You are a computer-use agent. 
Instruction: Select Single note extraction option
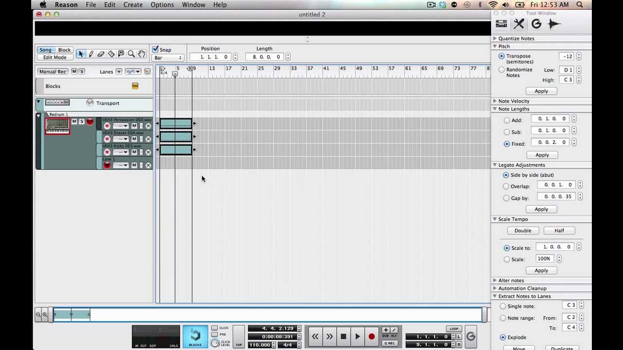click(503, 306)
